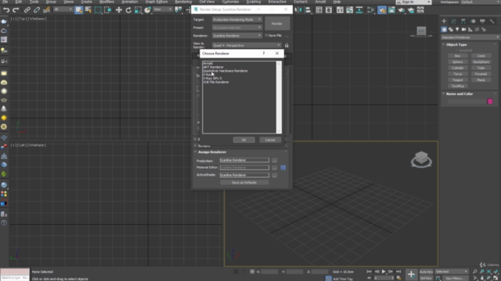Open the Graph Editors menu
This screenshot has height=281, width=501.
(x=157, y=2)
